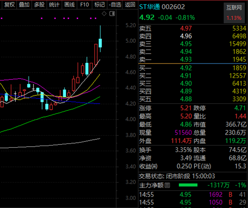Screen dimensions: 248x208
Task: Select the 卖一 price 4.93 row
Action: 193,59
